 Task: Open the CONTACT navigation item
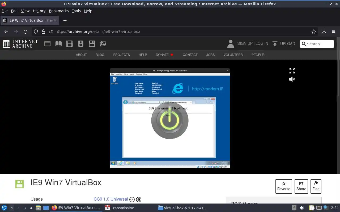point(190,55)
